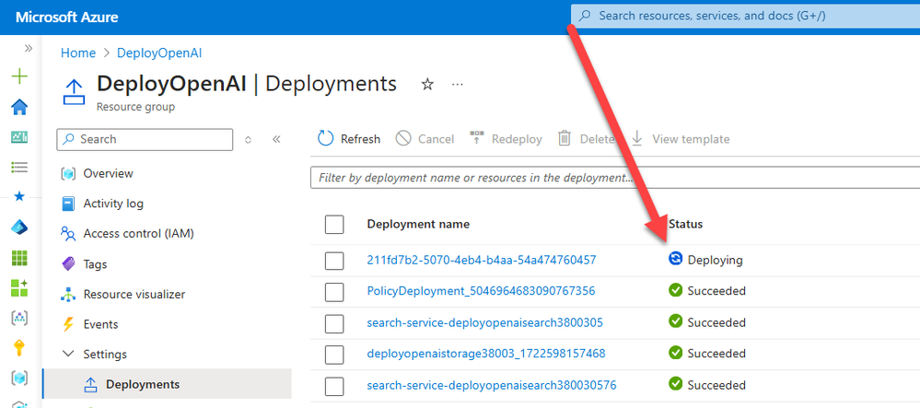Viewport: 920px width, 408px height.
Task: Select Deployments under Settings
Action: 167,385
